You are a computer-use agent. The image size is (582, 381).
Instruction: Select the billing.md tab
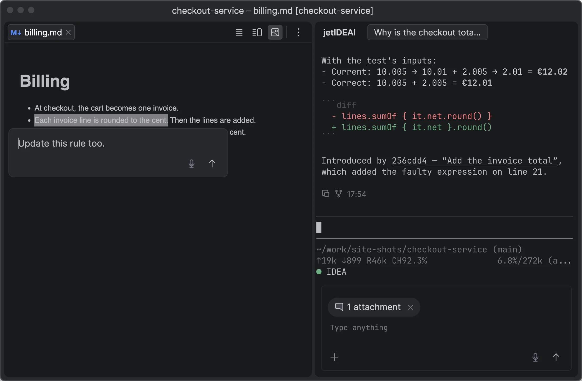[41, 32]
